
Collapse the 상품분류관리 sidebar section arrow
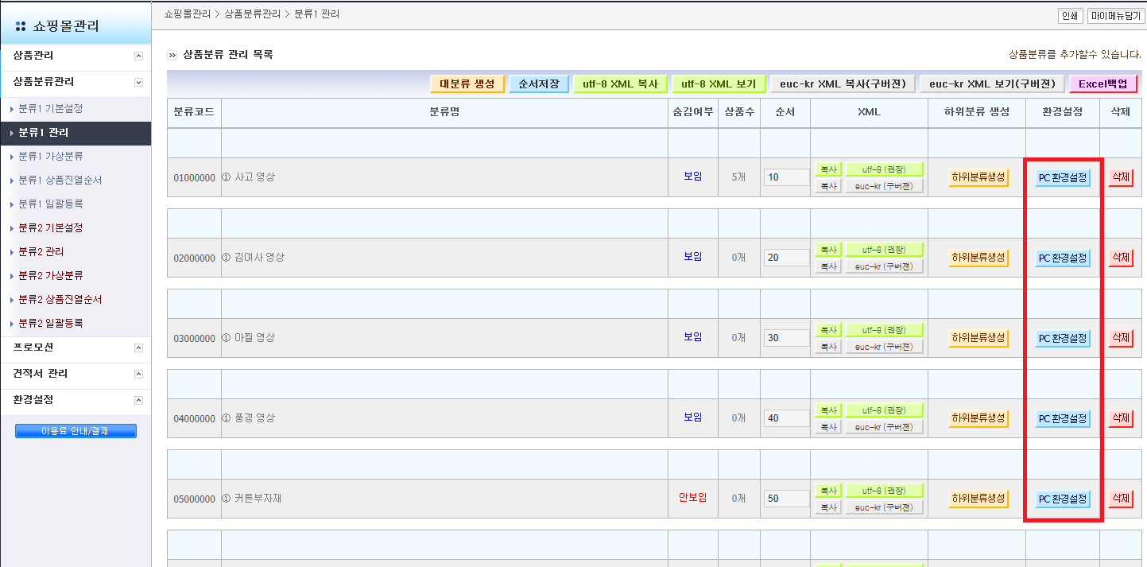138,82
